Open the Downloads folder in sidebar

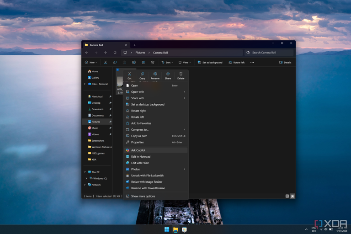pos(97,109)
